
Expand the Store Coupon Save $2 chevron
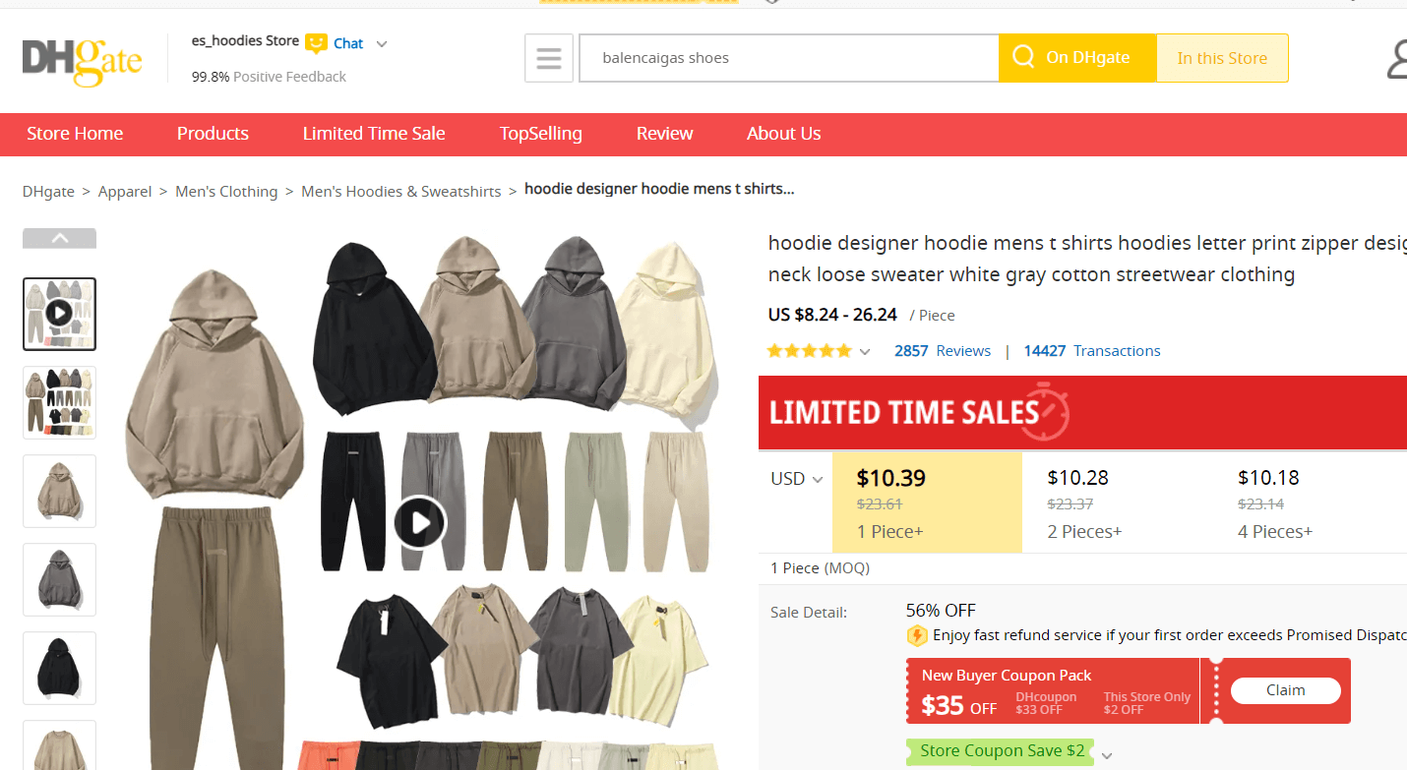tap(1107, 755)
